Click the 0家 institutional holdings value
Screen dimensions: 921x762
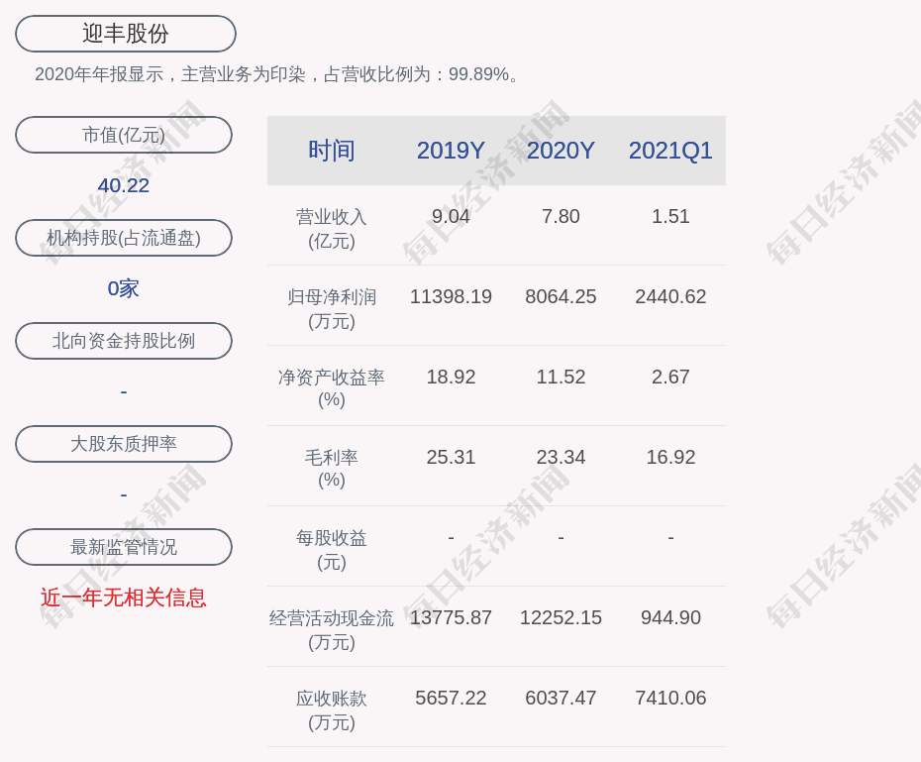tap(124, 288)
